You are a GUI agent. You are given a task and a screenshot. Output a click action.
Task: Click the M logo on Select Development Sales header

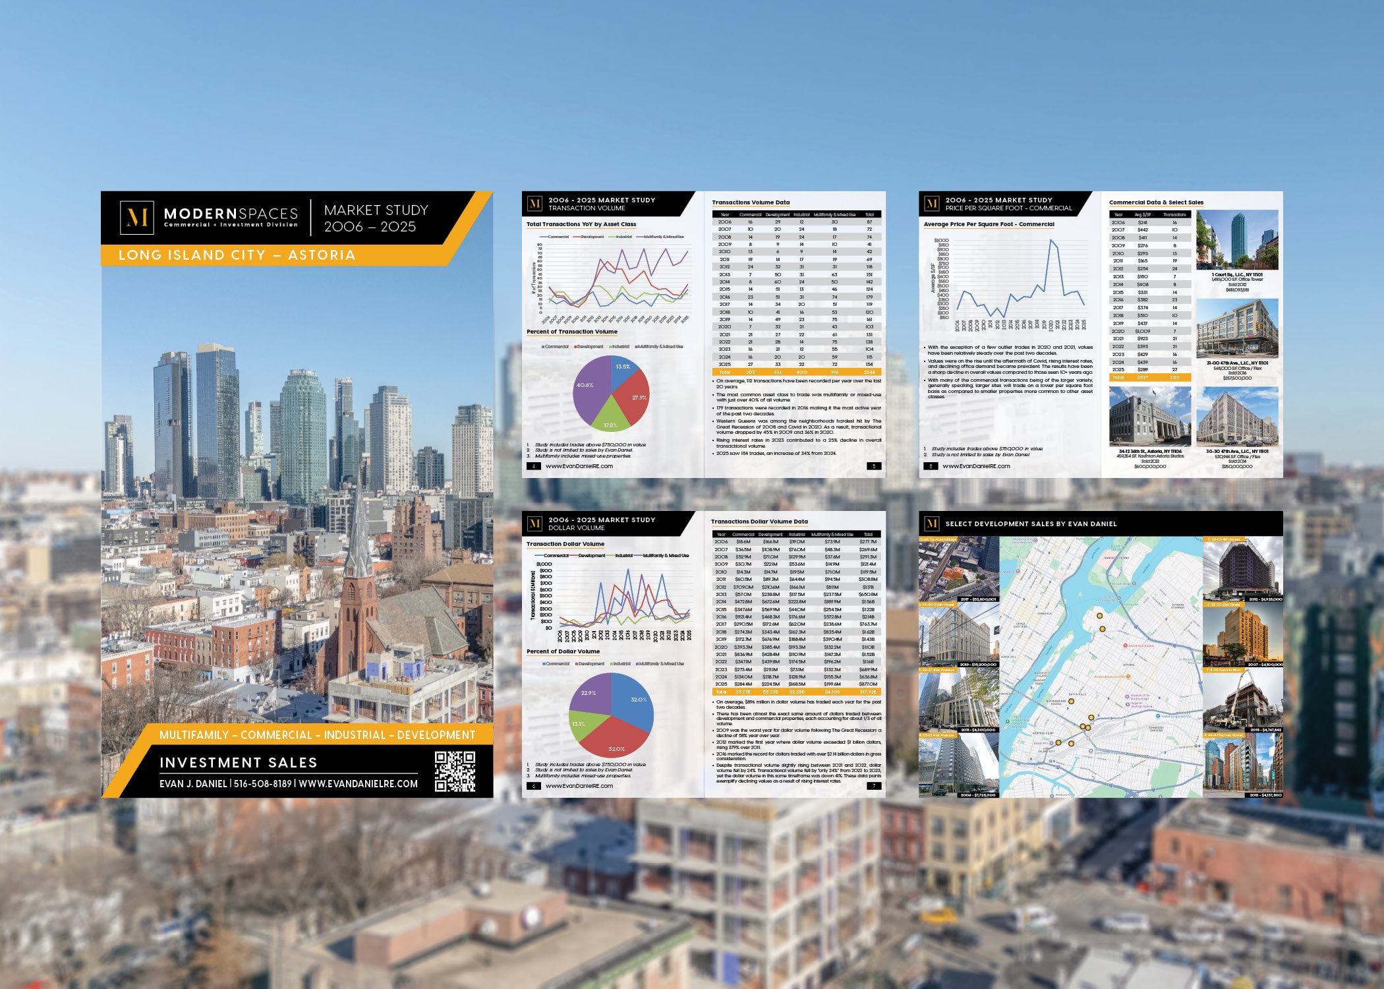coord(931,524)
